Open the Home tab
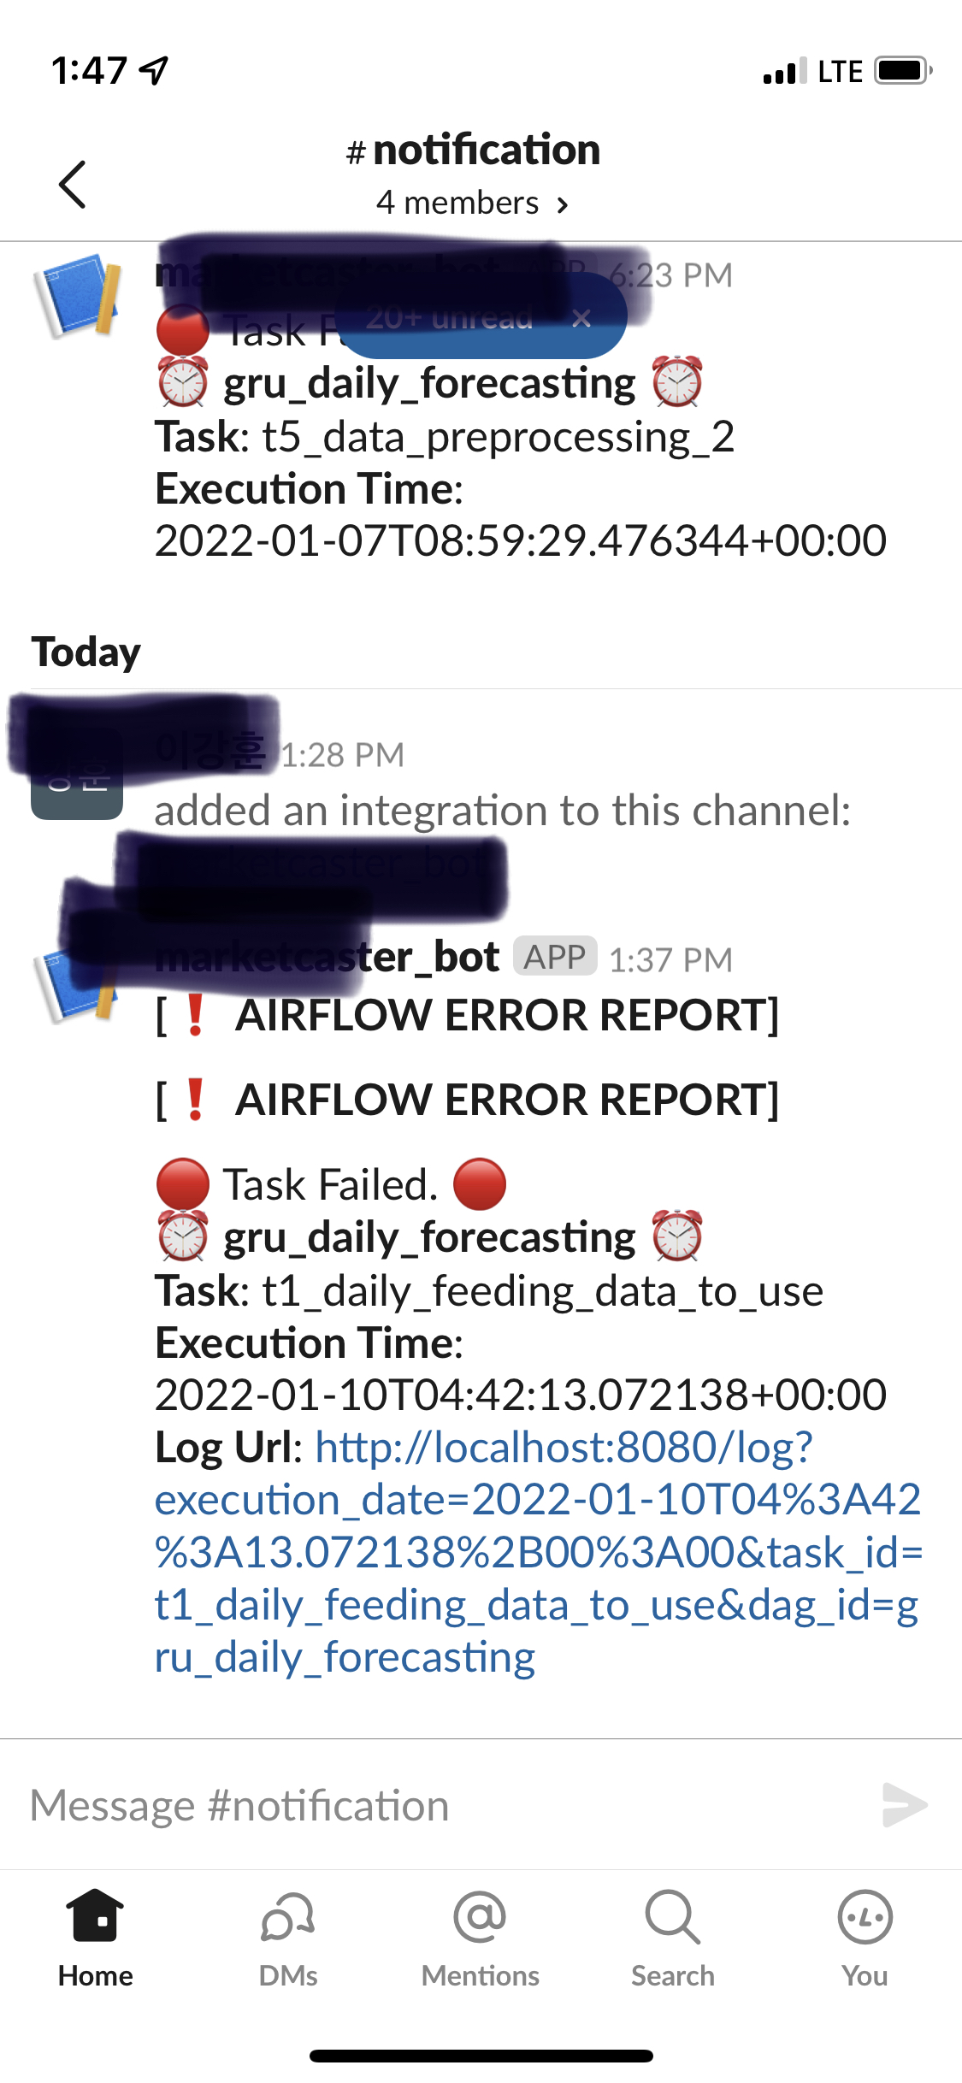Image resolution: width=962 pixels, height=2083 pixels. [x=96, y=1939]
